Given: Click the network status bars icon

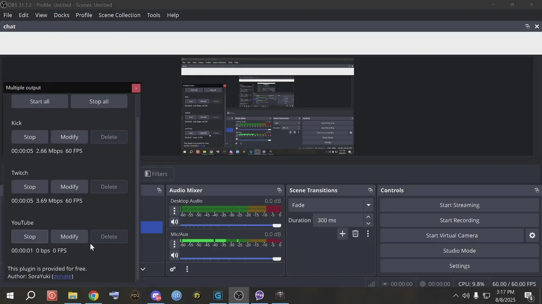Looking at the screenshot, I should click(371, 284).
